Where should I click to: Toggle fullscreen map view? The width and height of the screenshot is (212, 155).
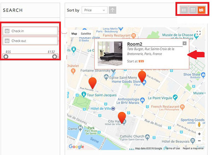point(199,33)
